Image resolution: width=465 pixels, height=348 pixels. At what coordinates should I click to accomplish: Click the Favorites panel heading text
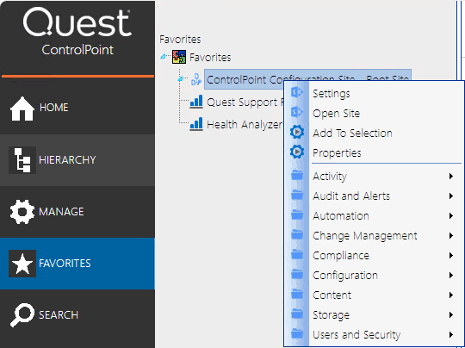click(x=180, y=39)
